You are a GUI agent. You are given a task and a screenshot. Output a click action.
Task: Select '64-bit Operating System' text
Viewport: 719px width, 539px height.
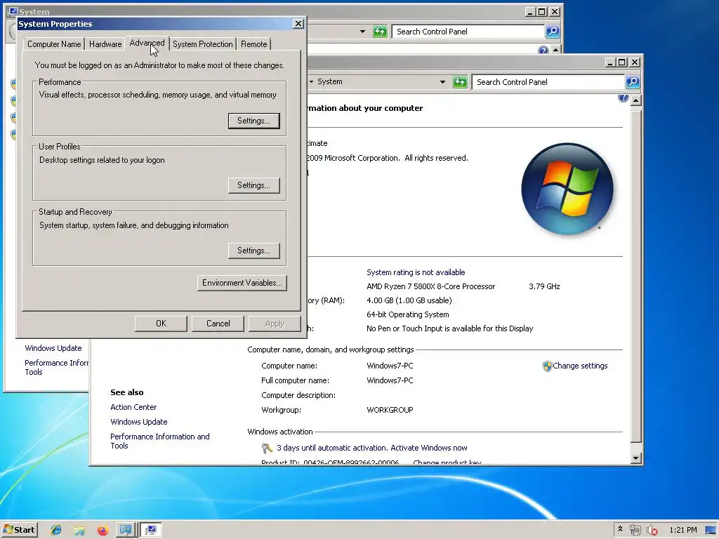(408, 314)
